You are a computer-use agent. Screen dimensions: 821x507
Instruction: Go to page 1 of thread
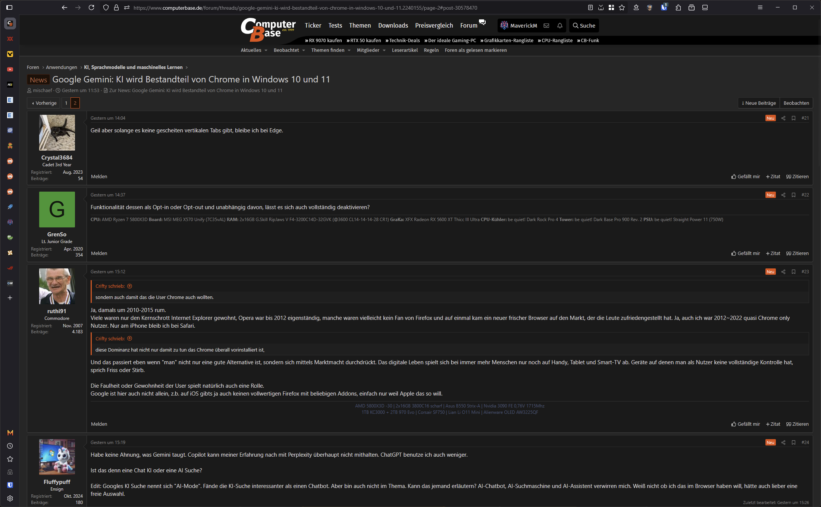point(66,103)
